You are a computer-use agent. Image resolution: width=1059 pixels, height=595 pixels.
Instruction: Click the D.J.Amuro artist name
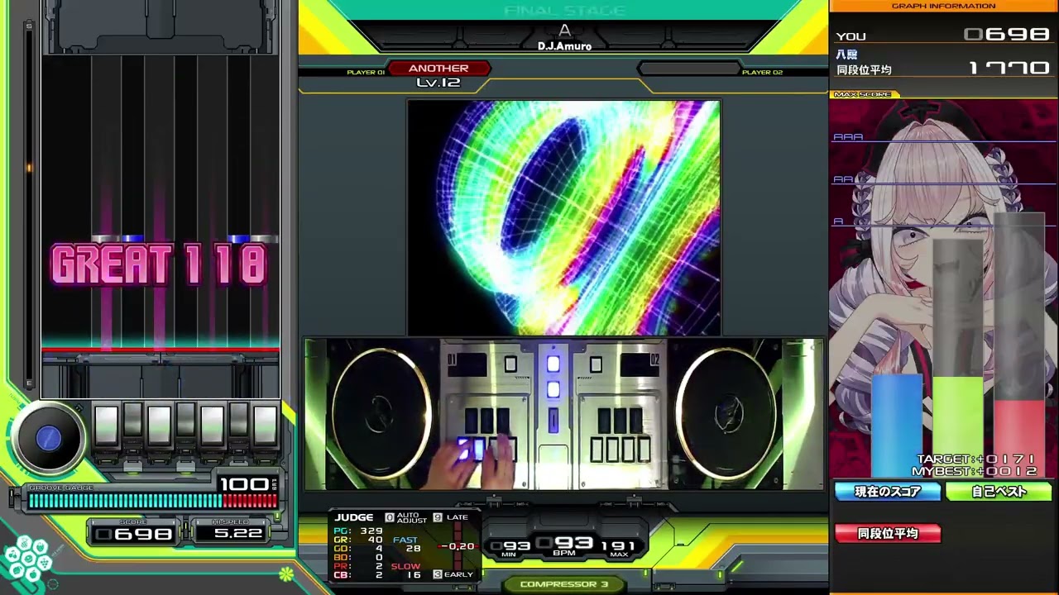click(564, 46)
